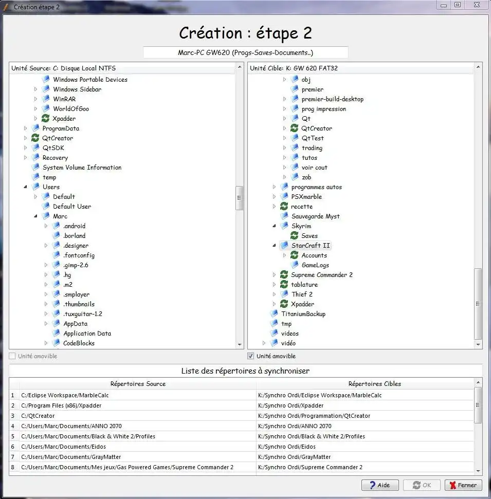This screenshot has width=491, height=499.
Task: Click the CodeBlocks folder icon
Action: point(56,343)
